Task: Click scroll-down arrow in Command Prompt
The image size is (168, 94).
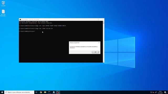Action: (104, 62)
